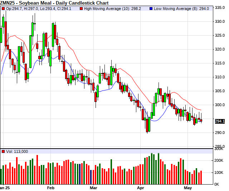The height and width of the screenshot is (191, 229).
Task: Jump to the Apr date axis marker
Action: point(141,187)
